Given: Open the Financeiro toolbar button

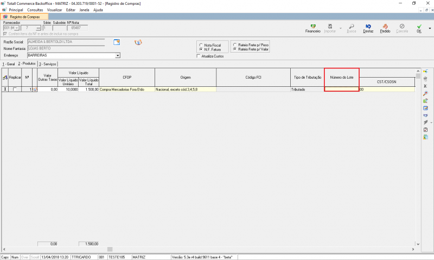Looking at the screenshot, I should 312,28.
